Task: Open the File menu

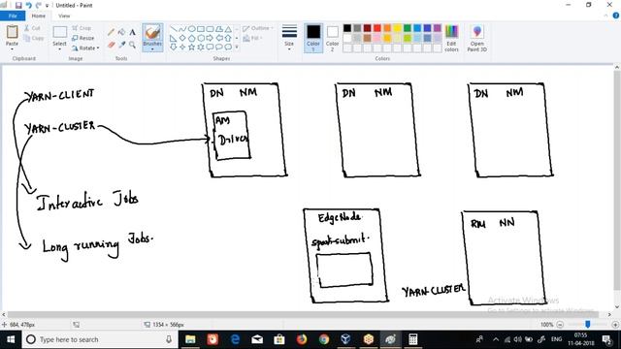Action: click(x=13, y=16)
